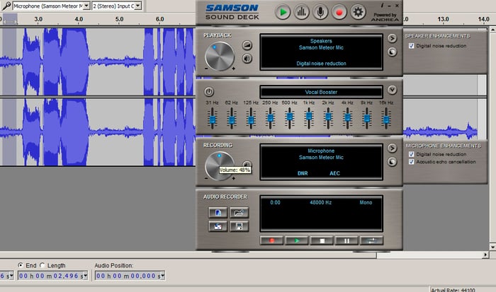This screenshot has height=292, width=496.
Task: Click the lower-left save-as icon in Audio Recorder
Action: click(x=218, y=226)
